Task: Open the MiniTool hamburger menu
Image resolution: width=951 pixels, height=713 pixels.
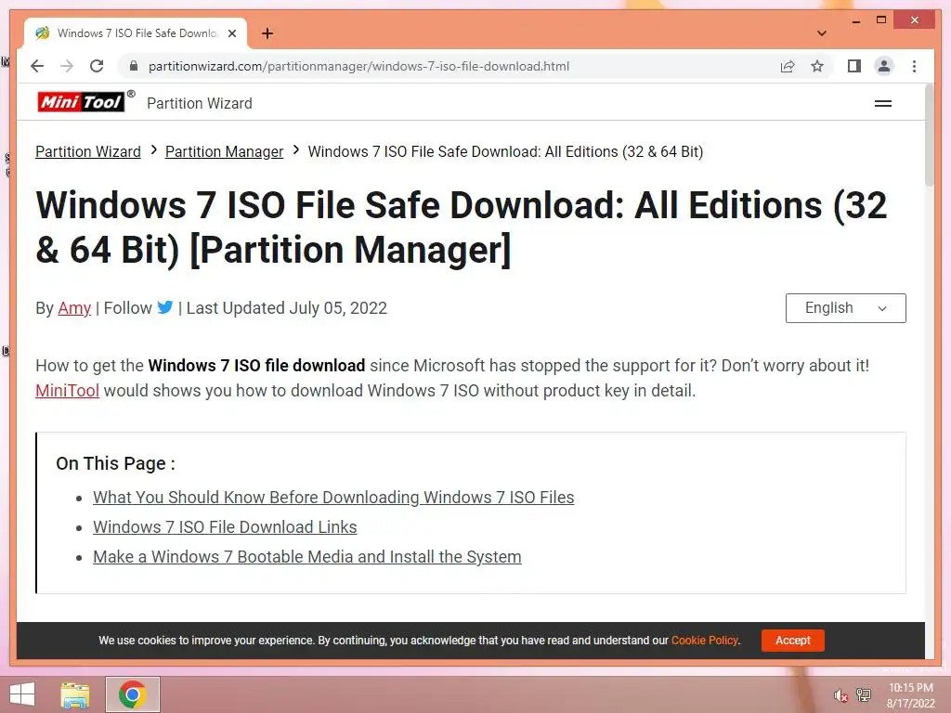Action: (883, 104)
